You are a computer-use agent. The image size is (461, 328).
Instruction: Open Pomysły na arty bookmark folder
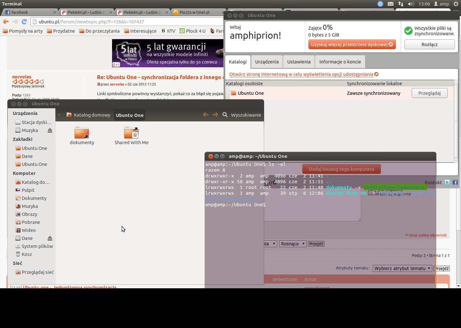point(23,31)
